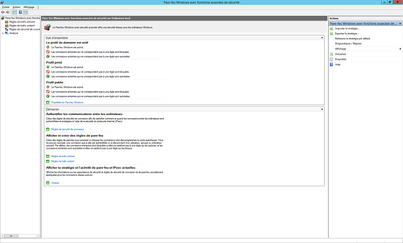Click domain profile firewall-activated shield icon
Image resolution: width=403 pixels, height=243 pixels.
point(48,47)
